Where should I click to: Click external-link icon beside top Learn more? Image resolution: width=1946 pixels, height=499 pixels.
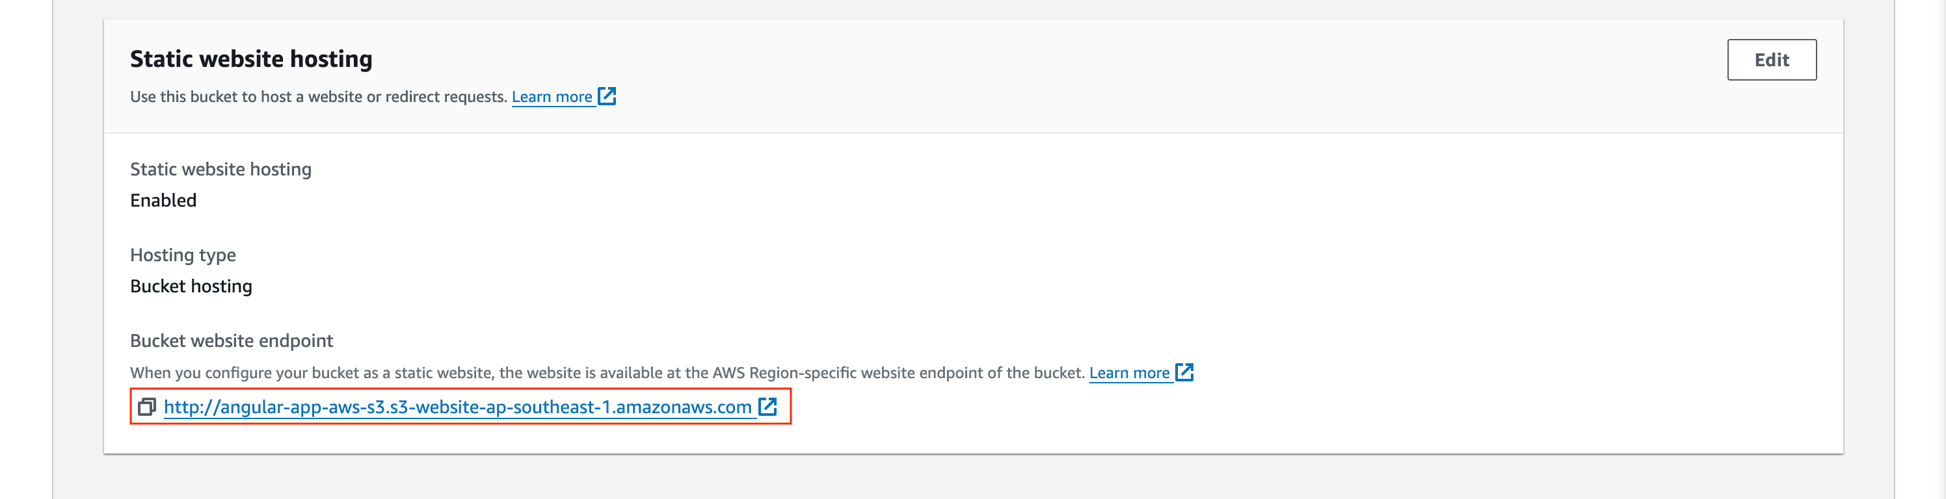click(x=607, y=96)
